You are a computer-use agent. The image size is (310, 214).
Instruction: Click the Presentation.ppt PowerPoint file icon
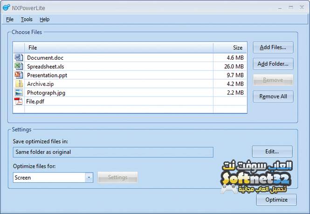pos(19,75)
